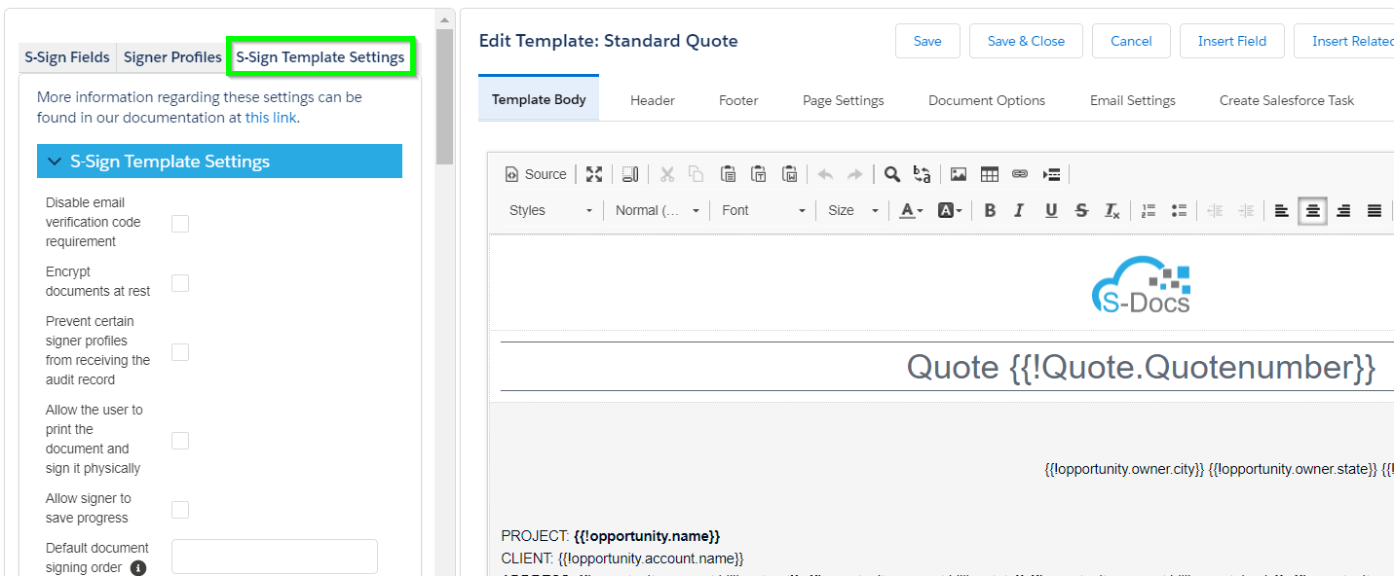This screenshot has height=576, width=1394.
Task: Open the Header tab
Action: coord(653,100)
